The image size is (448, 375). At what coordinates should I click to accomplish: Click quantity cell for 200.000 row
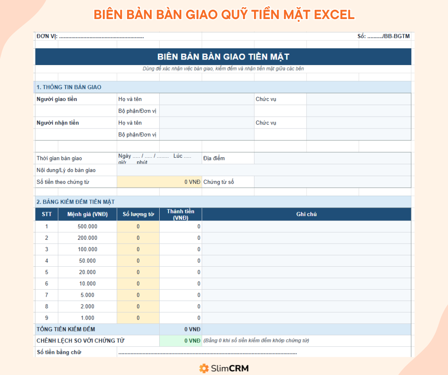138,238
